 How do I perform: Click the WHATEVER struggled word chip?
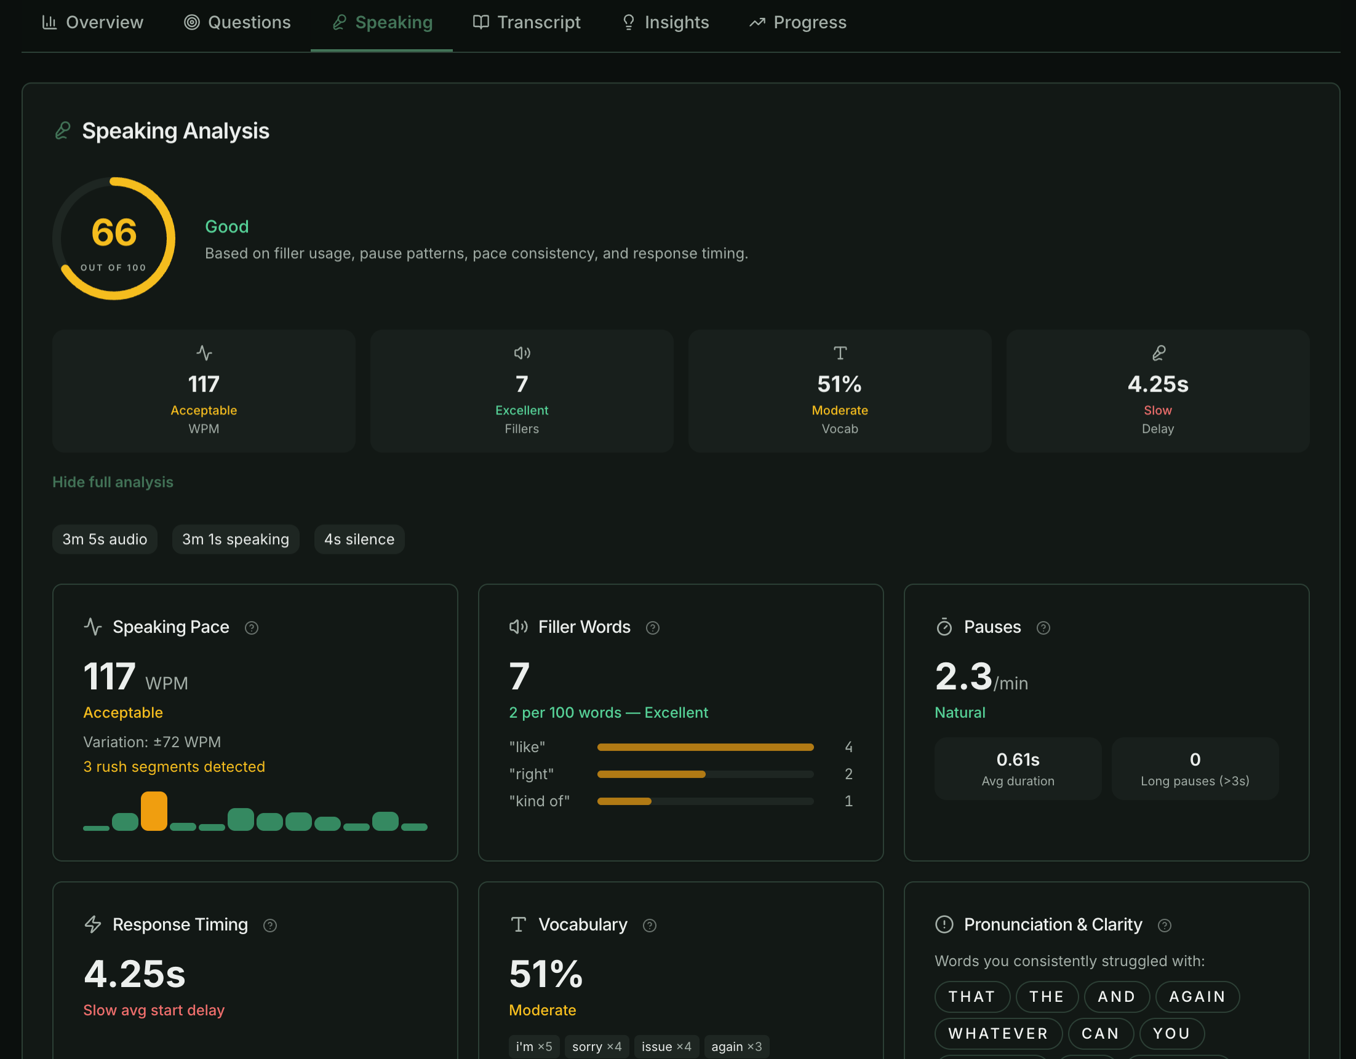pos(999,1034)
